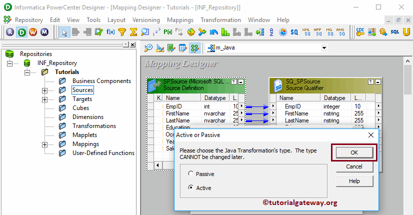Image resolution: width=413 pixels, height=215 pixels.
Task: Click the gear with arrow toolbar icon
Action: point(383,32)
